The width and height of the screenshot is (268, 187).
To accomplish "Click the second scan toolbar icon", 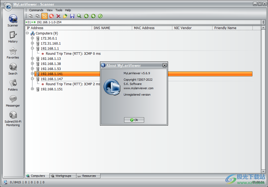I will pos(38,16).
